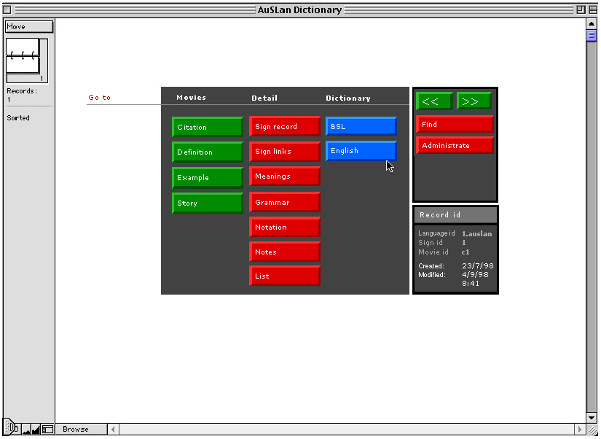The image size is (601, 439).
Task: Click the Dictionary column heading
Action: [348, 98]
